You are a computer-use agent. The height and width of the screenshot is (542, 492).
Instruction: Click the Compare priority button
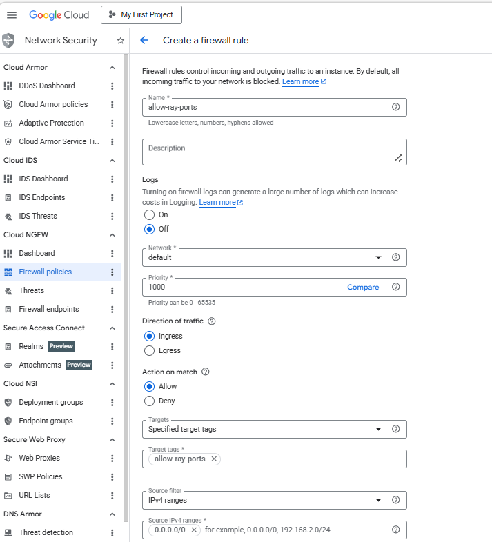click(x=363, y=288)
